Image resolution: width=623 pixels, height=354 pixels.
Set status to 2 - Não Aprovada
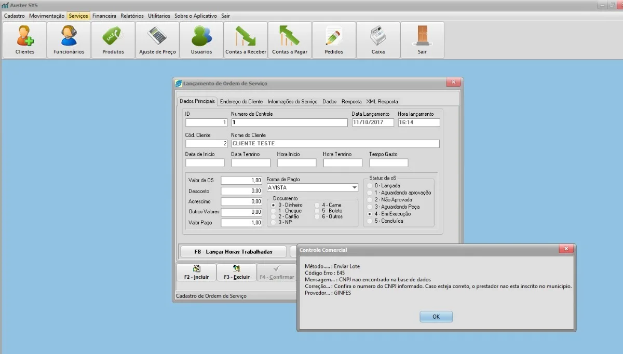[389, 199]
